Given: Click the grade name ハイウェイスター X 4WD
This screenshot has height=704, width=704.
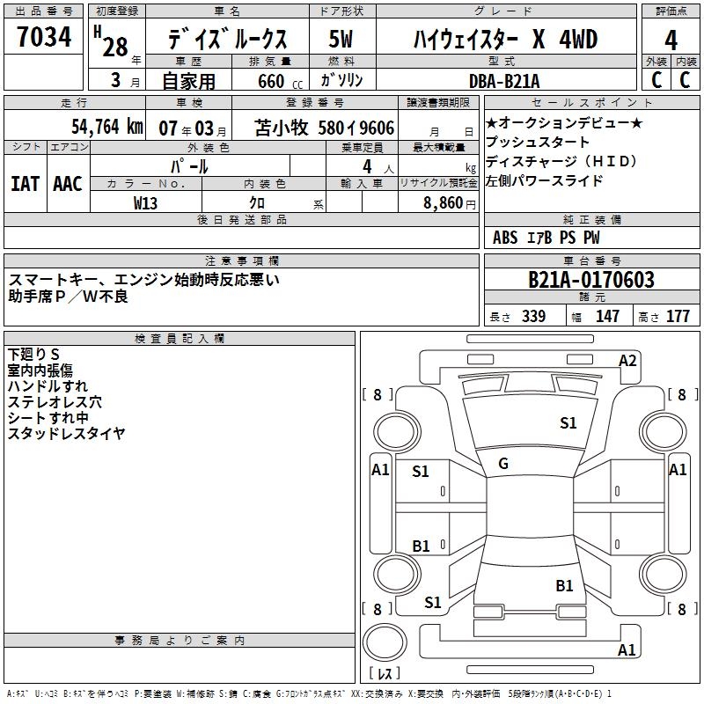Looking at the screenshot, I should (x=505, y=40).
